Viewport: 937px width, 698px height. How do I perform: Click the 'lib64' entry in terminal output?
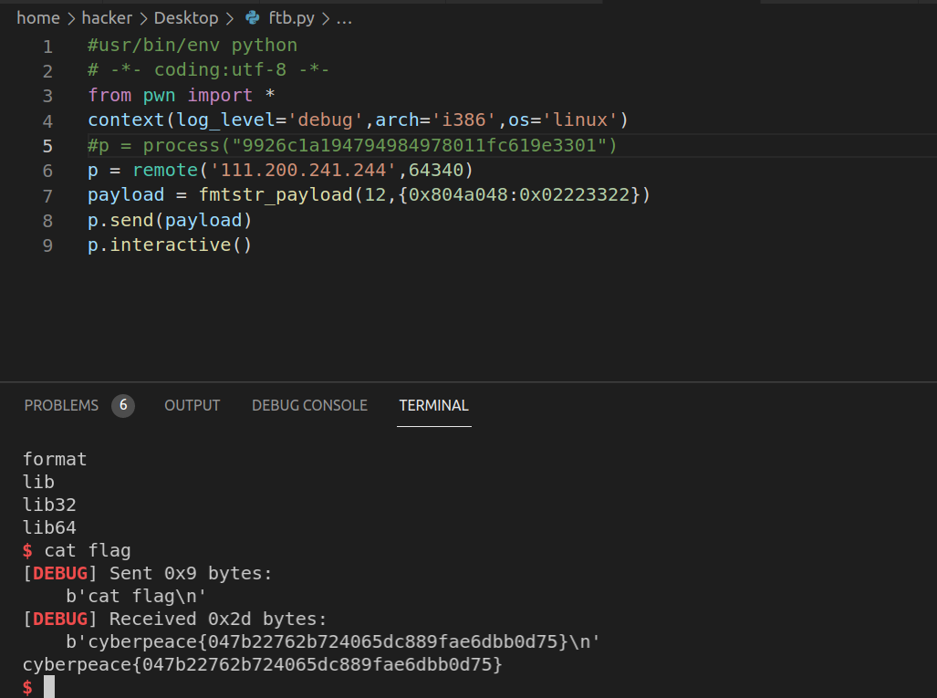click(x=49, y=527)
